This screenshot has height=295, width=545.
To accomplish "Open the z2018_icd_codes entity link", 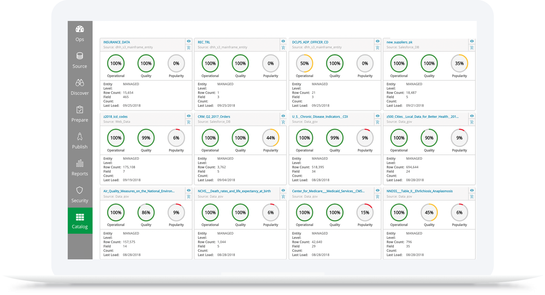I will click(x=115, y=116).
